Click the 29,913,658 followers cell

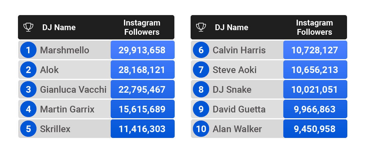coord(142,50)
